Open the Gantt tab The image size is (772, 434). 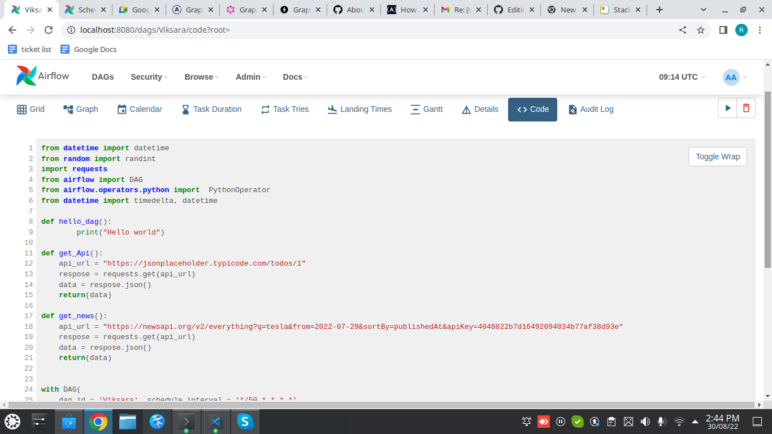pos(427,110)
